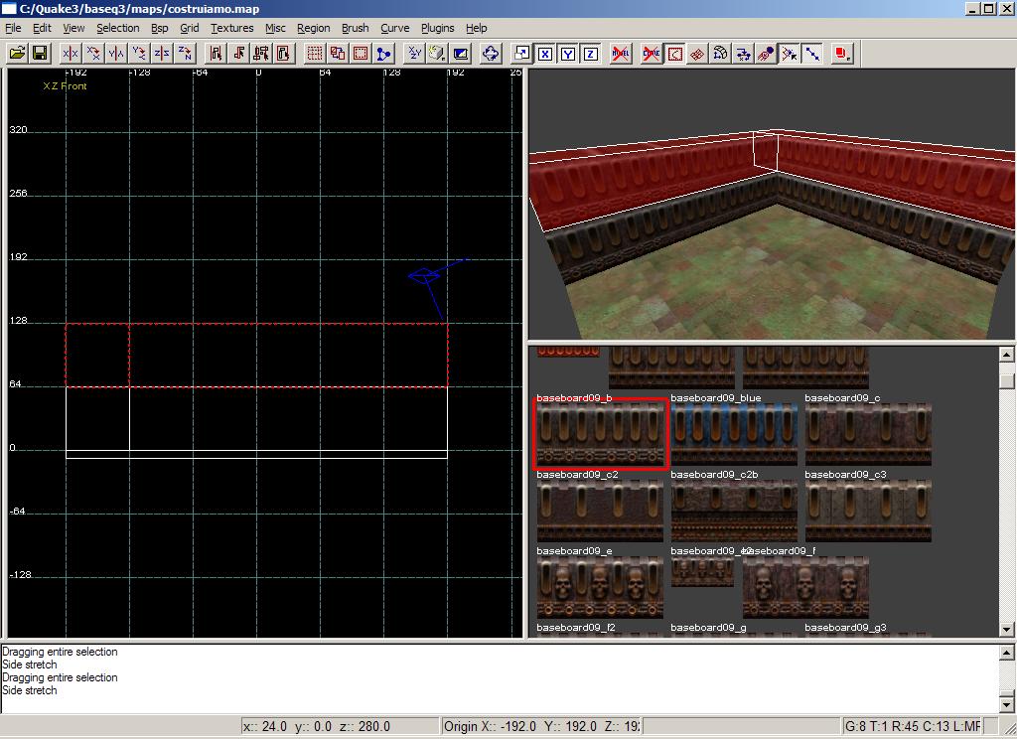Click the patch bend mode icon

click(720, 54)
